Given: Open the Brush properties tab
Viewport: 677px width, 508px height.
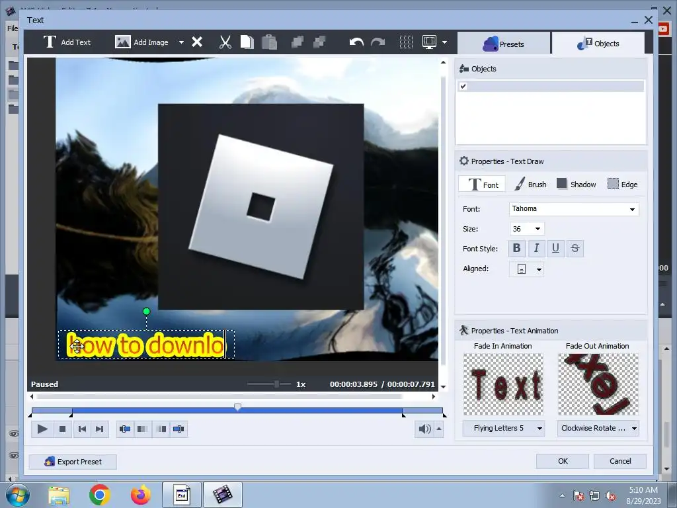Looking at the screenshot, I should click(x=530, y=185).
